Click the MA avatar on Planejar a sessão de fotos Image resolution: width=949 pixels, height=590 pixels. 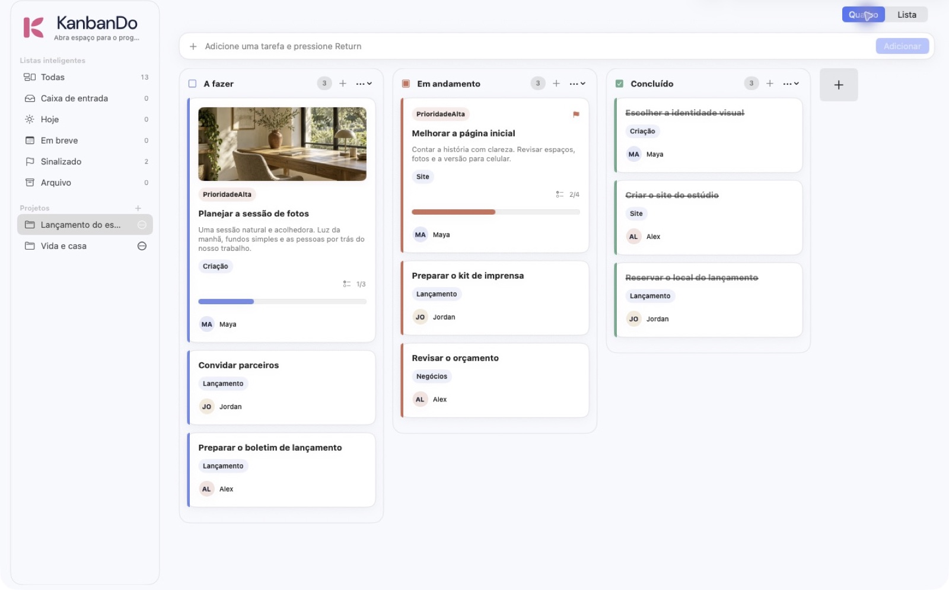[206, 324]
